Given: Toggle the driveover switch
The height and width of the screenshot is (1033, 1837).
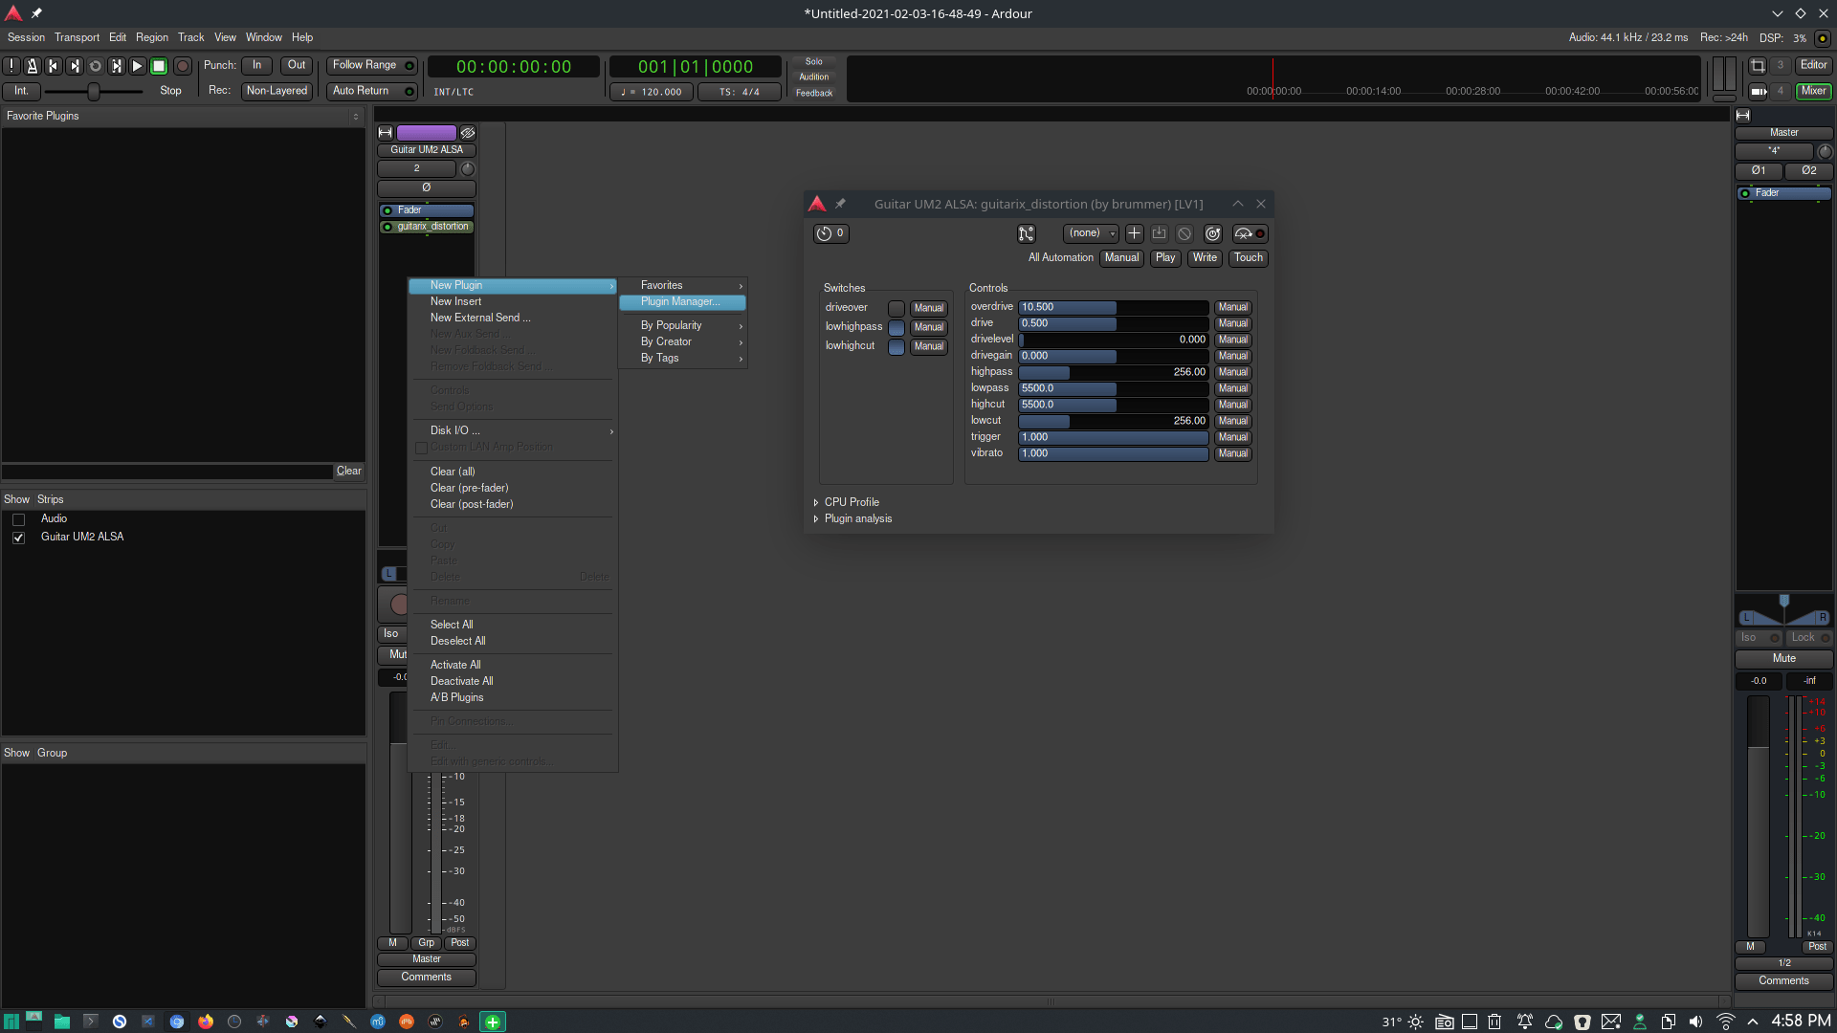Looking at the screenshot, I should pos(896,308).
